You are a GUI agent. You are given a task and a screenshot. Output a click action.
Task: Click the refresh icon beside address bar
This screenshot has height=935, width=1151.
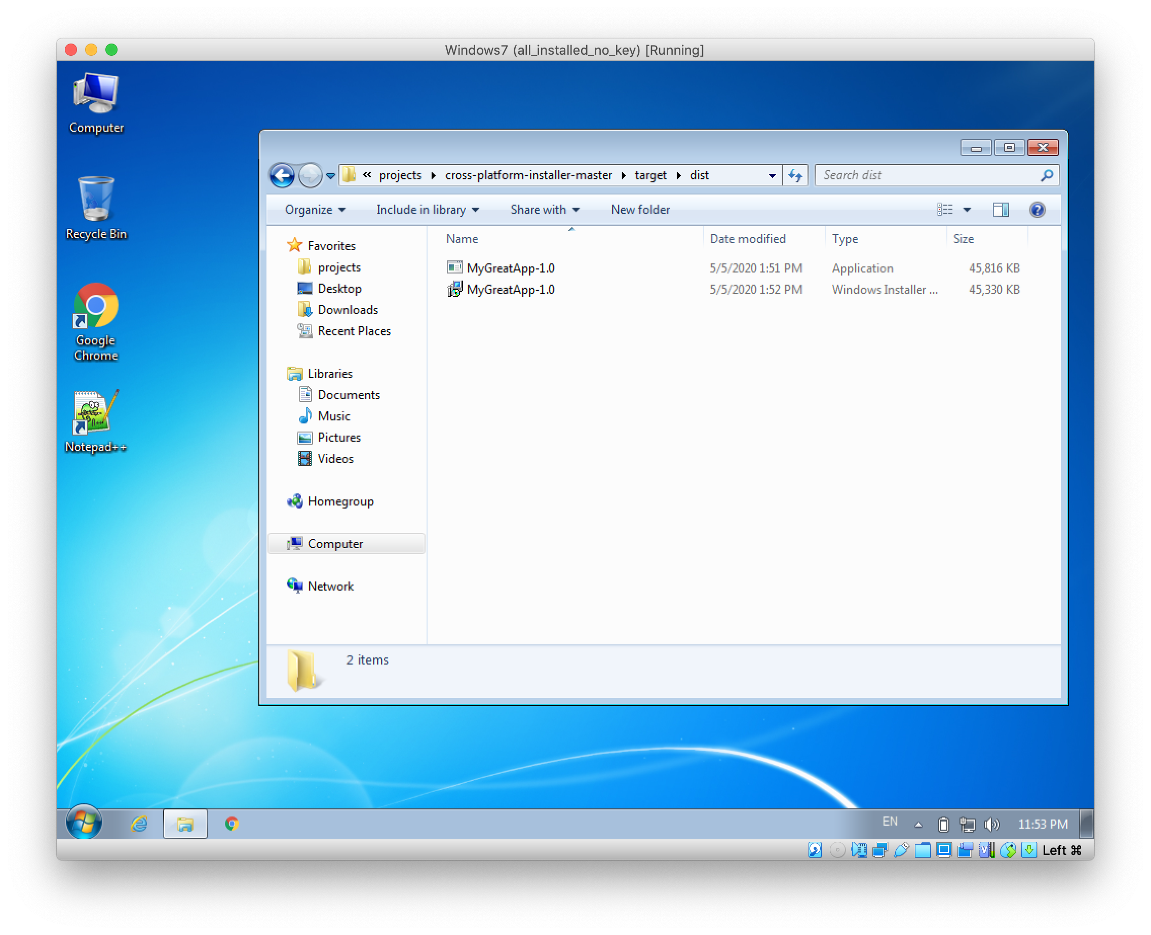[795, 176]
